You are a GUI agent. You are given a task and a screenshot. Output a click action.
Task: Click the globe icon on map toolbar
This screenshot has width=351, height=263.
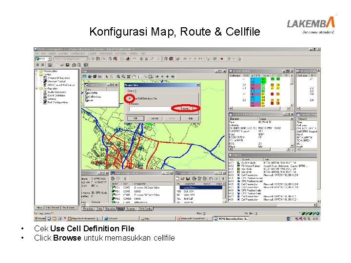click(90, 76)
